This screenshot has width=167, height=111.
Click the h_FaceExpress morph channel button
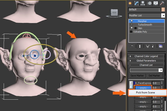click(143, 83)
